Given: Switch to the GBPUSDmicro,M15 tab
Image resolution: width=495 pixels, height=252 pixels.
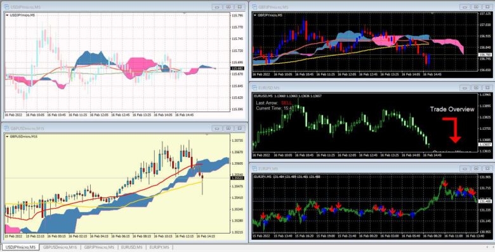Looking at the screenshot, I should pos(60,248).
